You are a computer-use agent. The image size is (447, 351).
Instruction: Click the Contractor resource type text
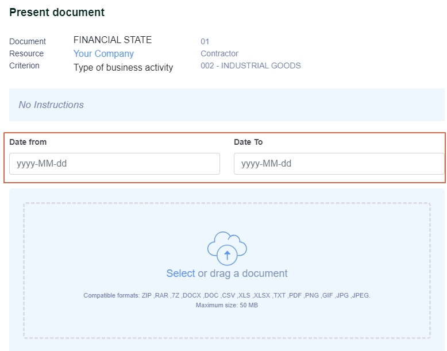tap(219, 53)
